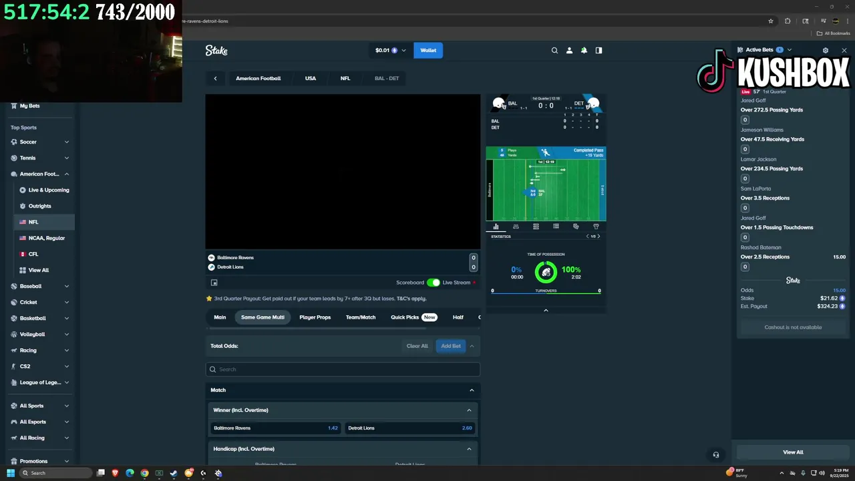Click the Add Bet button
Viewport: 855px width, 481px height.
(451, 346)
